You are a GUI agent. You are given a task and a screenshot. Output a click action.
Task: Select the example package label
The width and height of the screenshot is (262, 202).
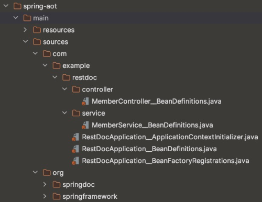click(x=76, y=66)
